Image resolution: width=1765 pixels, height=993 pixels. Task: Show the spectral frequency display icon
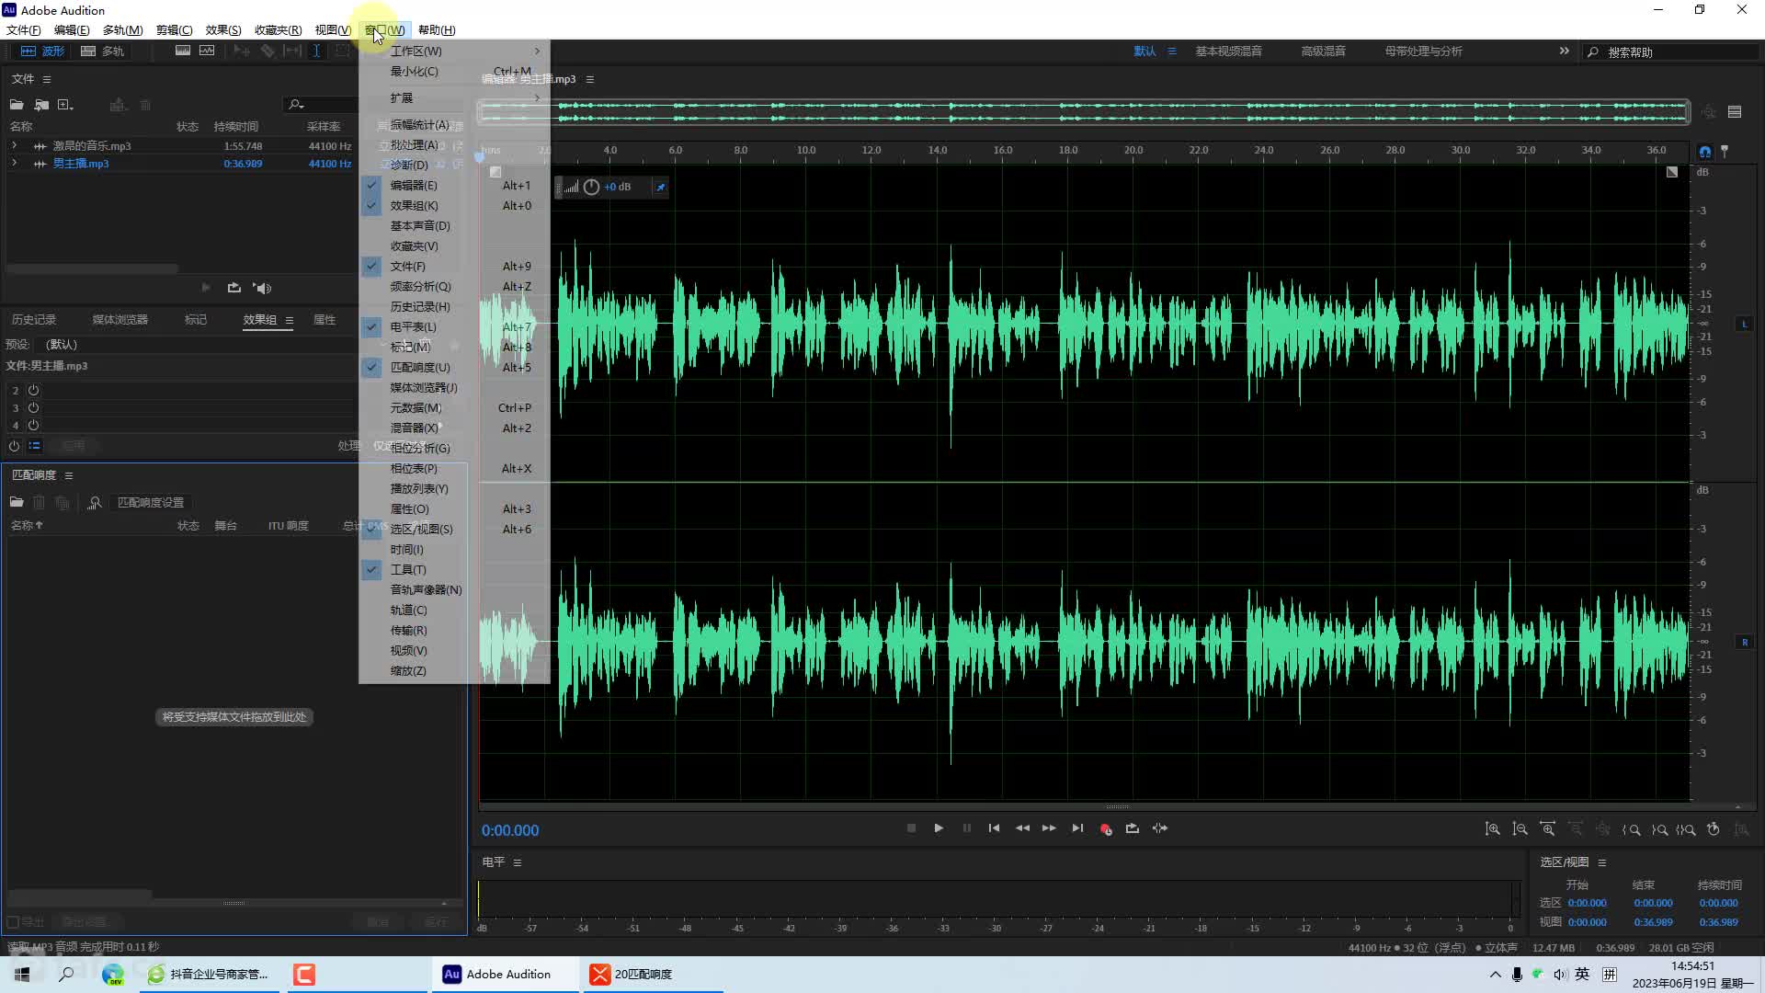(183, 51)
